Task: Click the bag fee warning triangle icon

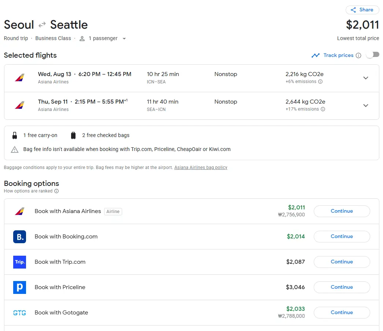Action: (15, 150)
